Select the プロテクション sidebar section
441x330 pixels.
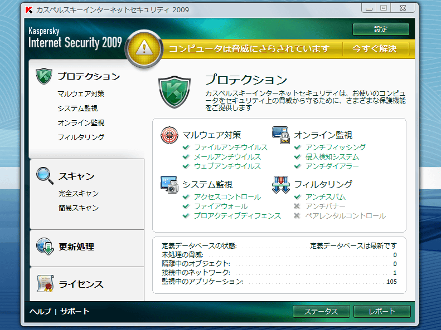coord(89,76)
